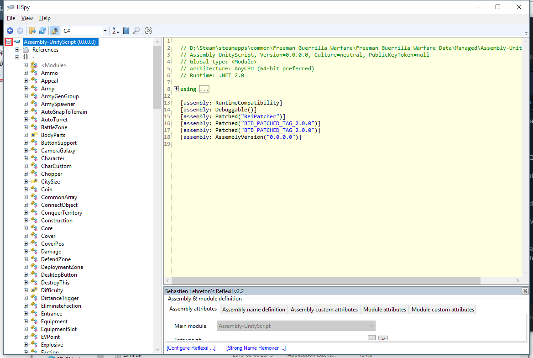Click the Core class icon
This screenshot has height=358, width=533.
[x=34, y=228]
